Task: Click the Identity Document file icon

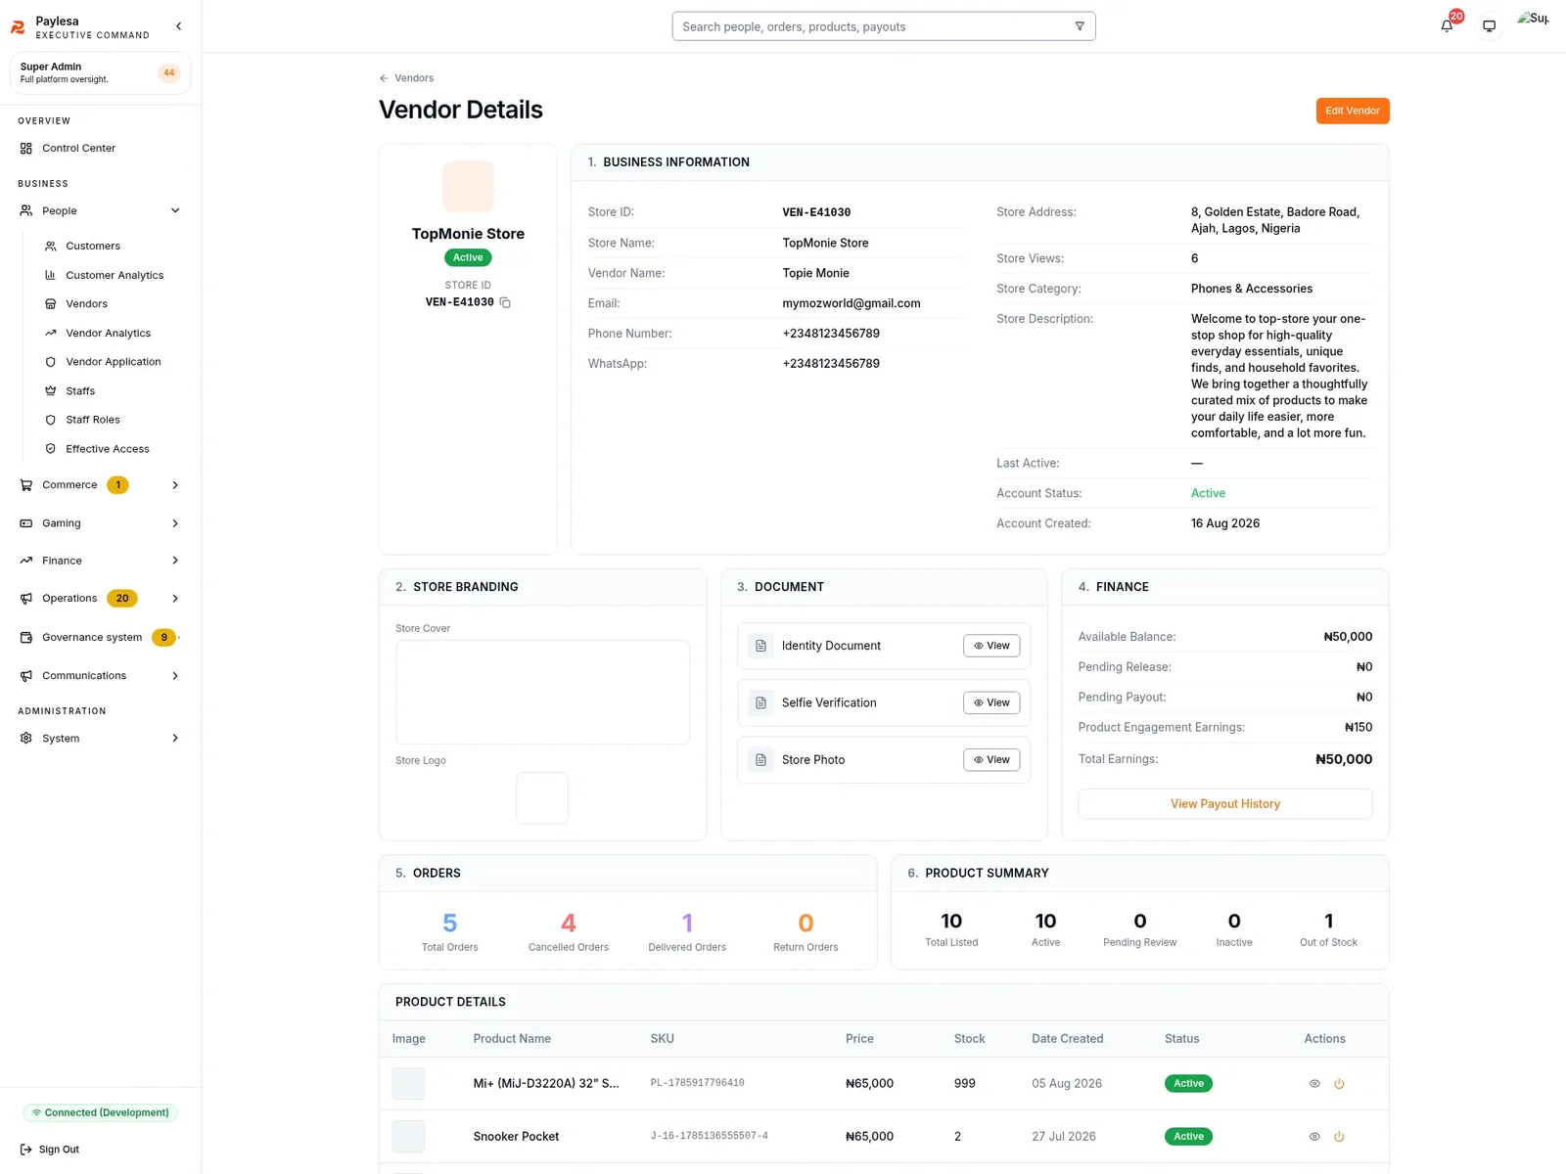Action: coord(760,646)
